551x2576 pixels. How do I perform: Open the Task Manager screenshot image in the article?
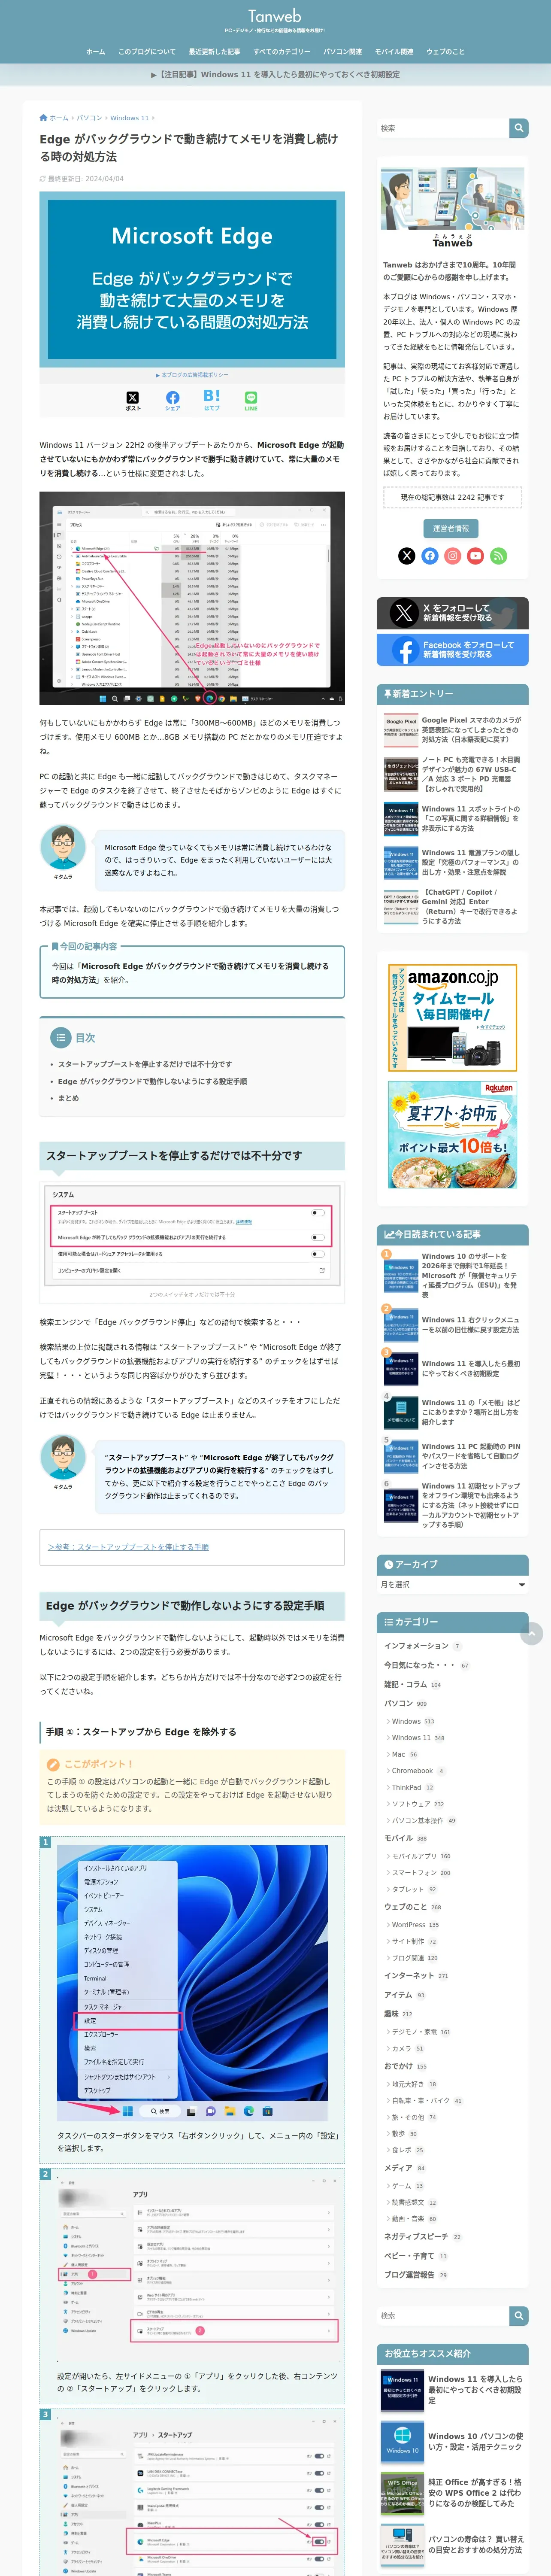(192, 598)
